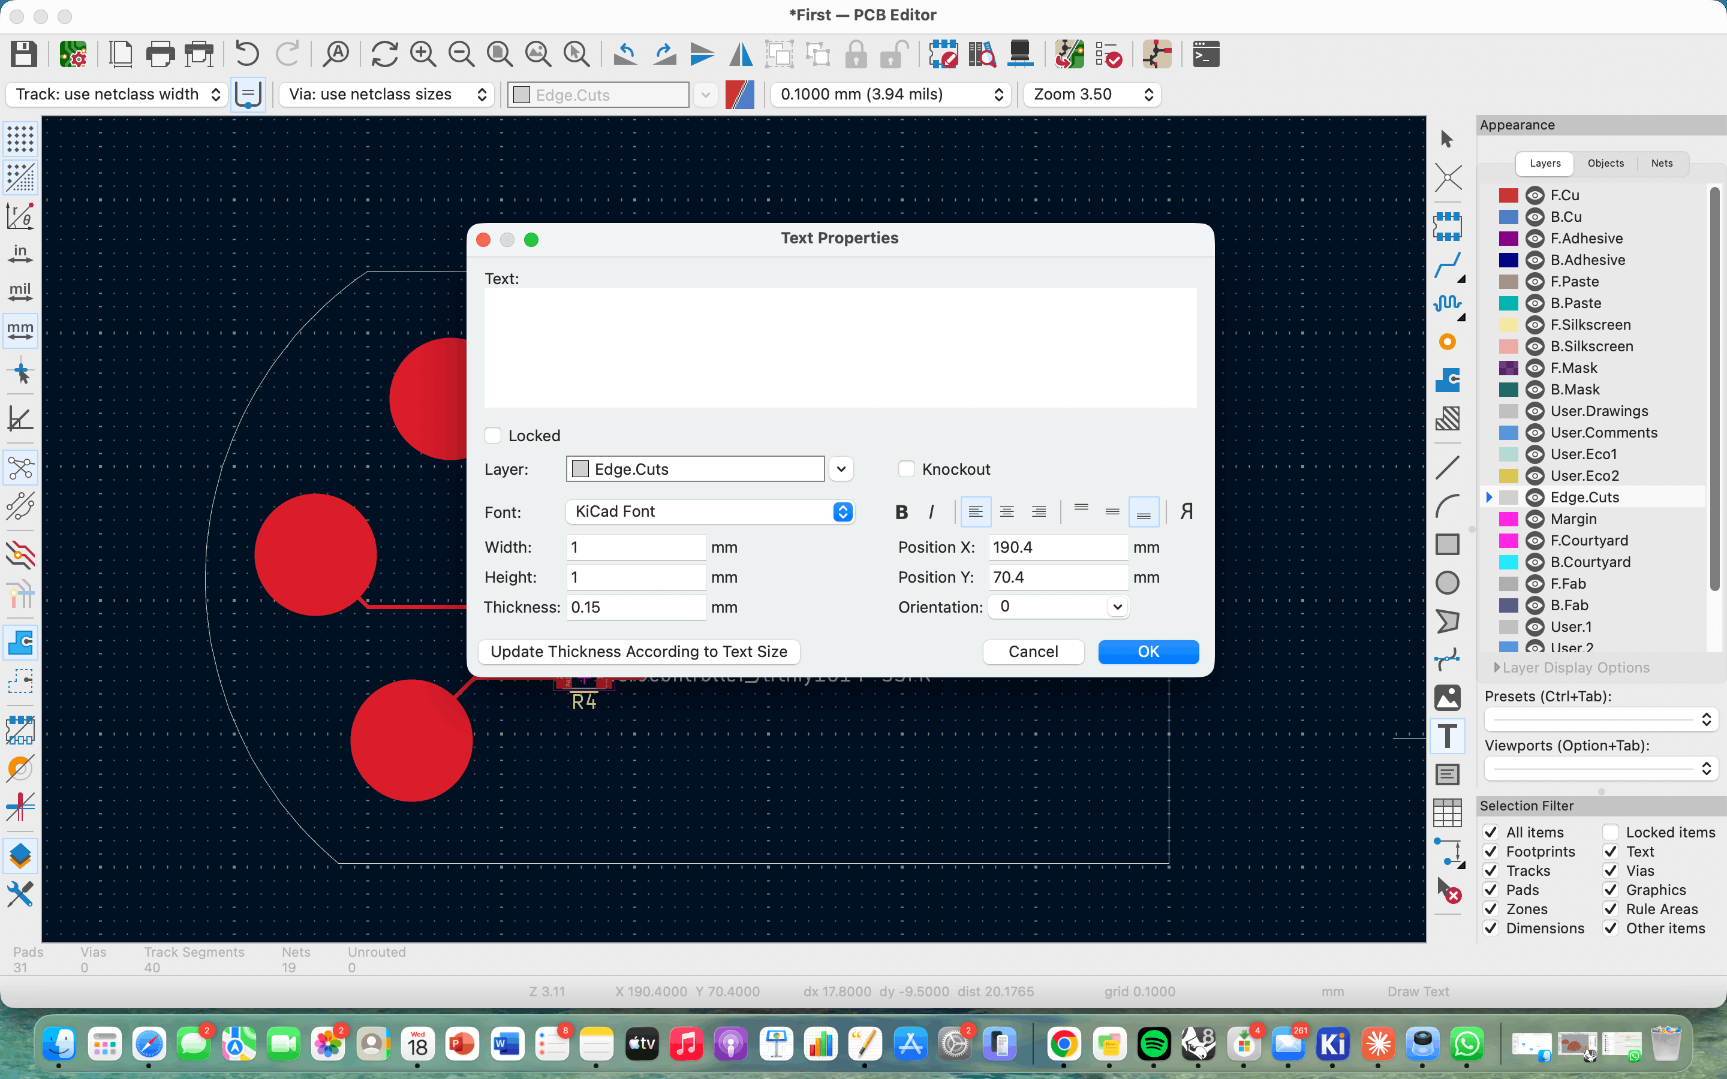Select the Add Text tool
The height and width of the screenshot is (1079, 1727).
pyautogui.click(x=1446, y=736)
